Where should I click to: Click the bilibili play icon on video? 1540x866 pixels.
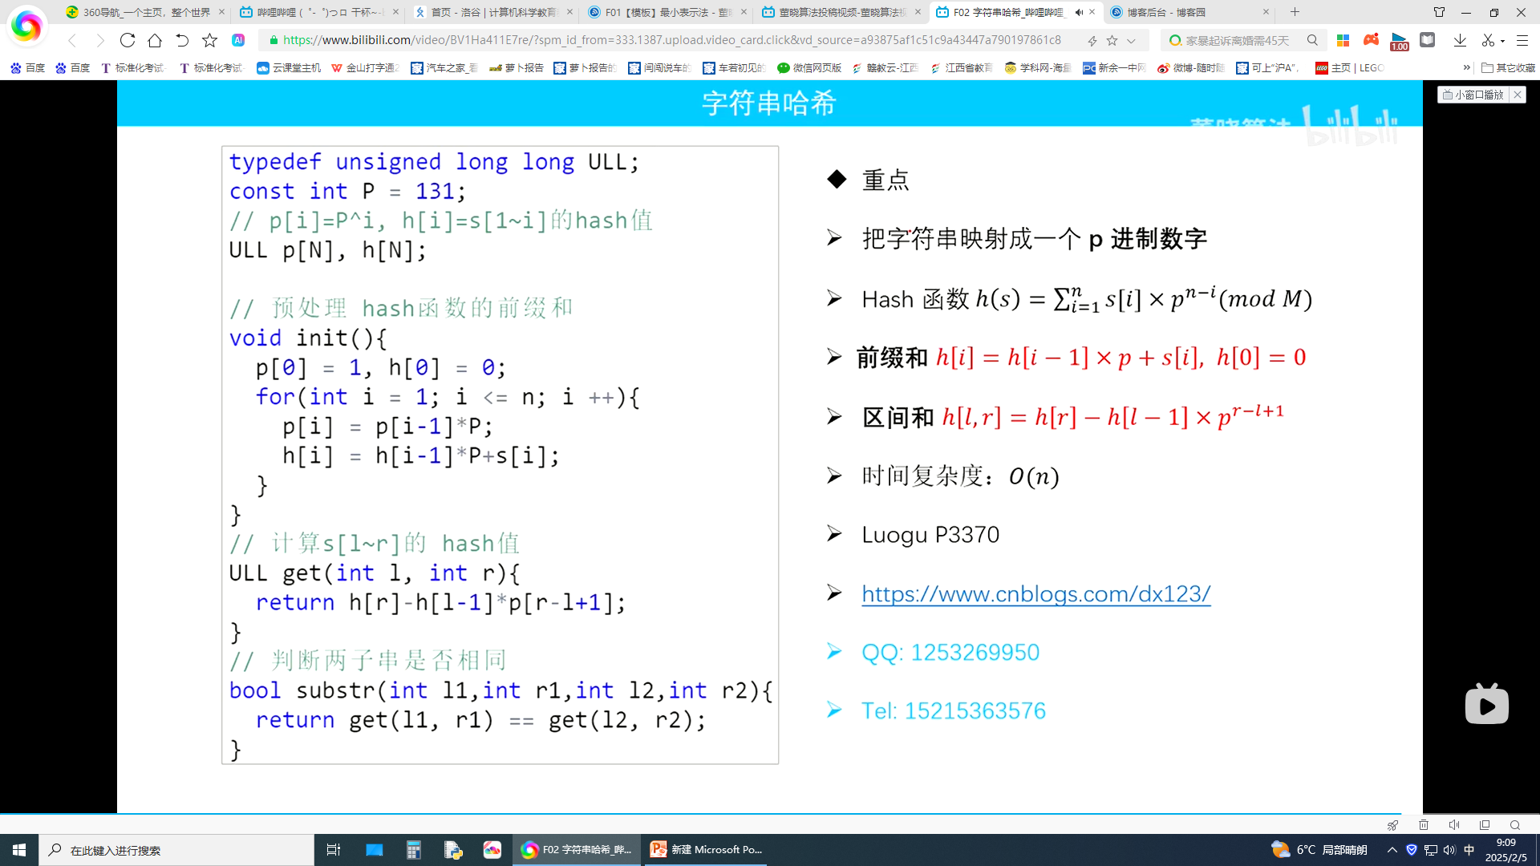coord(1486,706)
